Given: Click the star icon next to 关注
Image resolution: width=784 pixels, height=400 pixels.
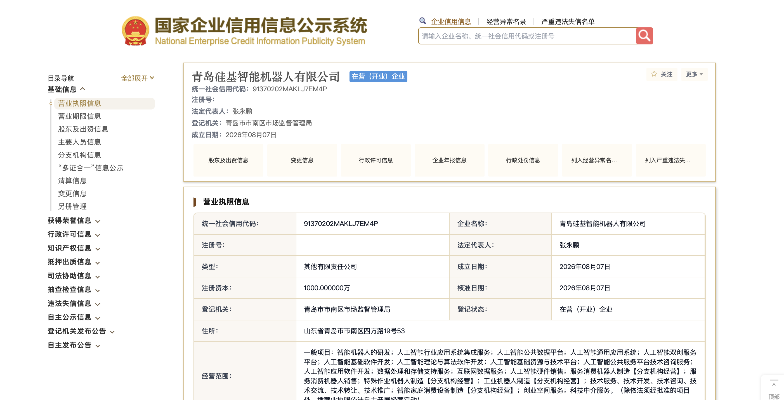Looking at the screenshot, I should (654, 74).
